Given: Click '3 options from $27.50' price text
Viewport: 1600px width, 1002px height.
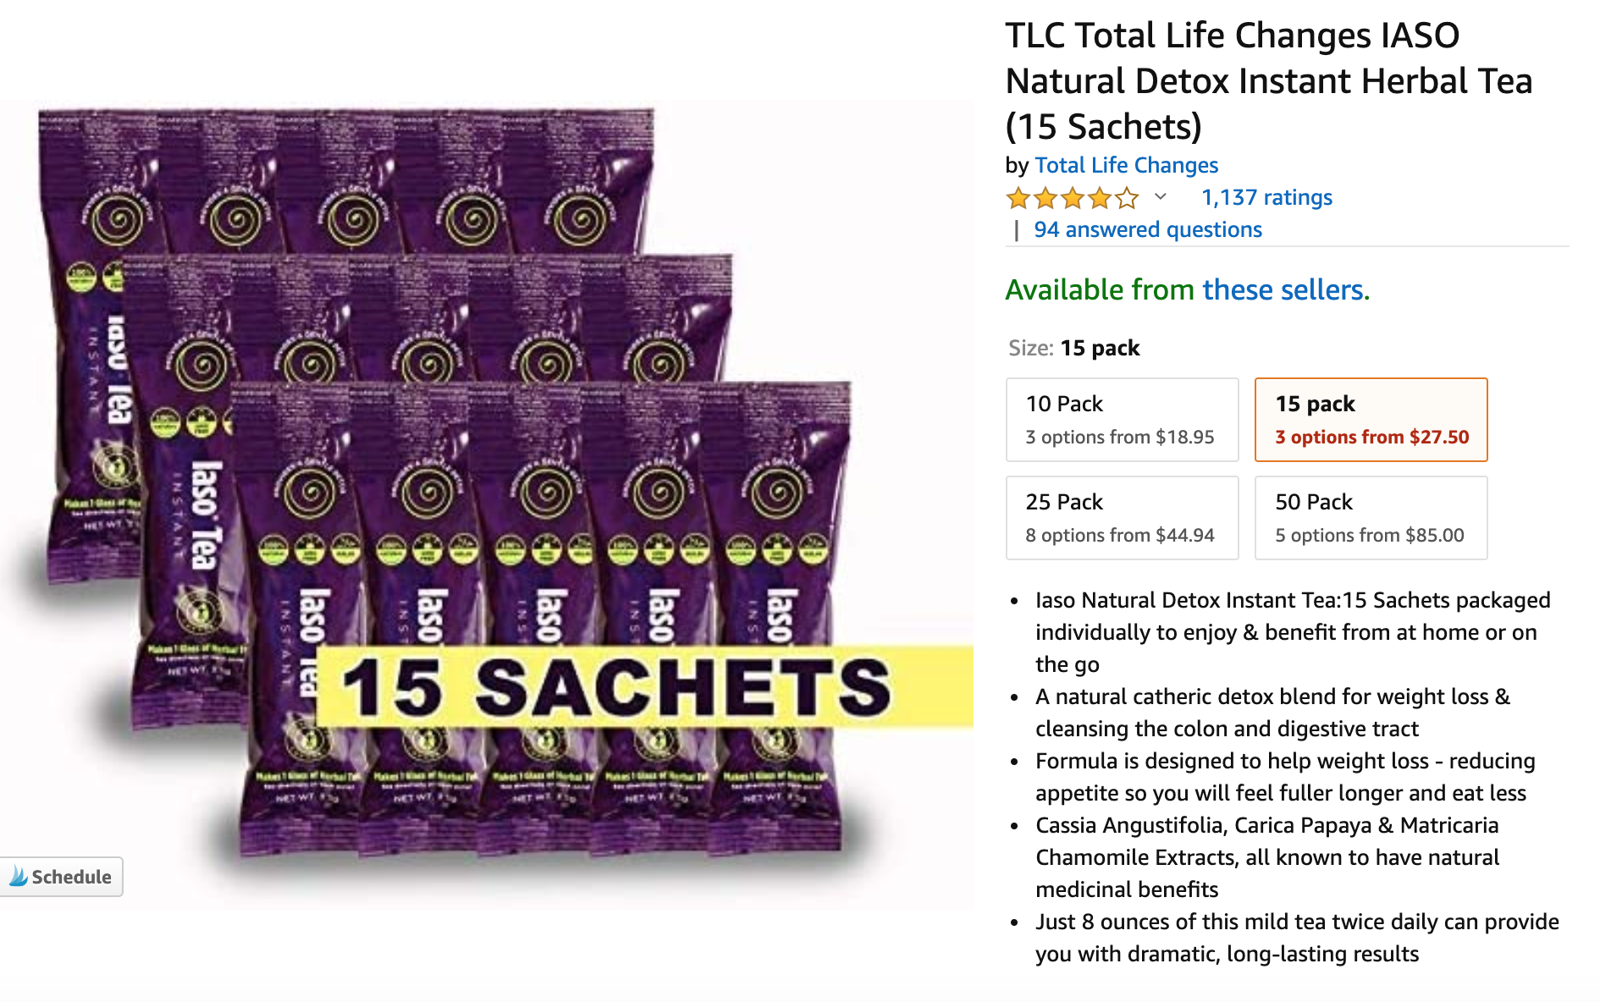Looking at the screenshot, I should (1371, 438).
